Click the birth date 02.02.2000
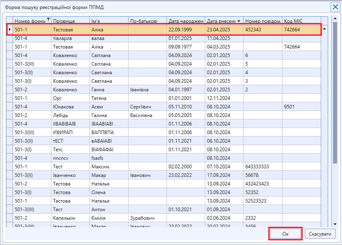Viewport: 342px width, 245px height. (x=186, y=166)
